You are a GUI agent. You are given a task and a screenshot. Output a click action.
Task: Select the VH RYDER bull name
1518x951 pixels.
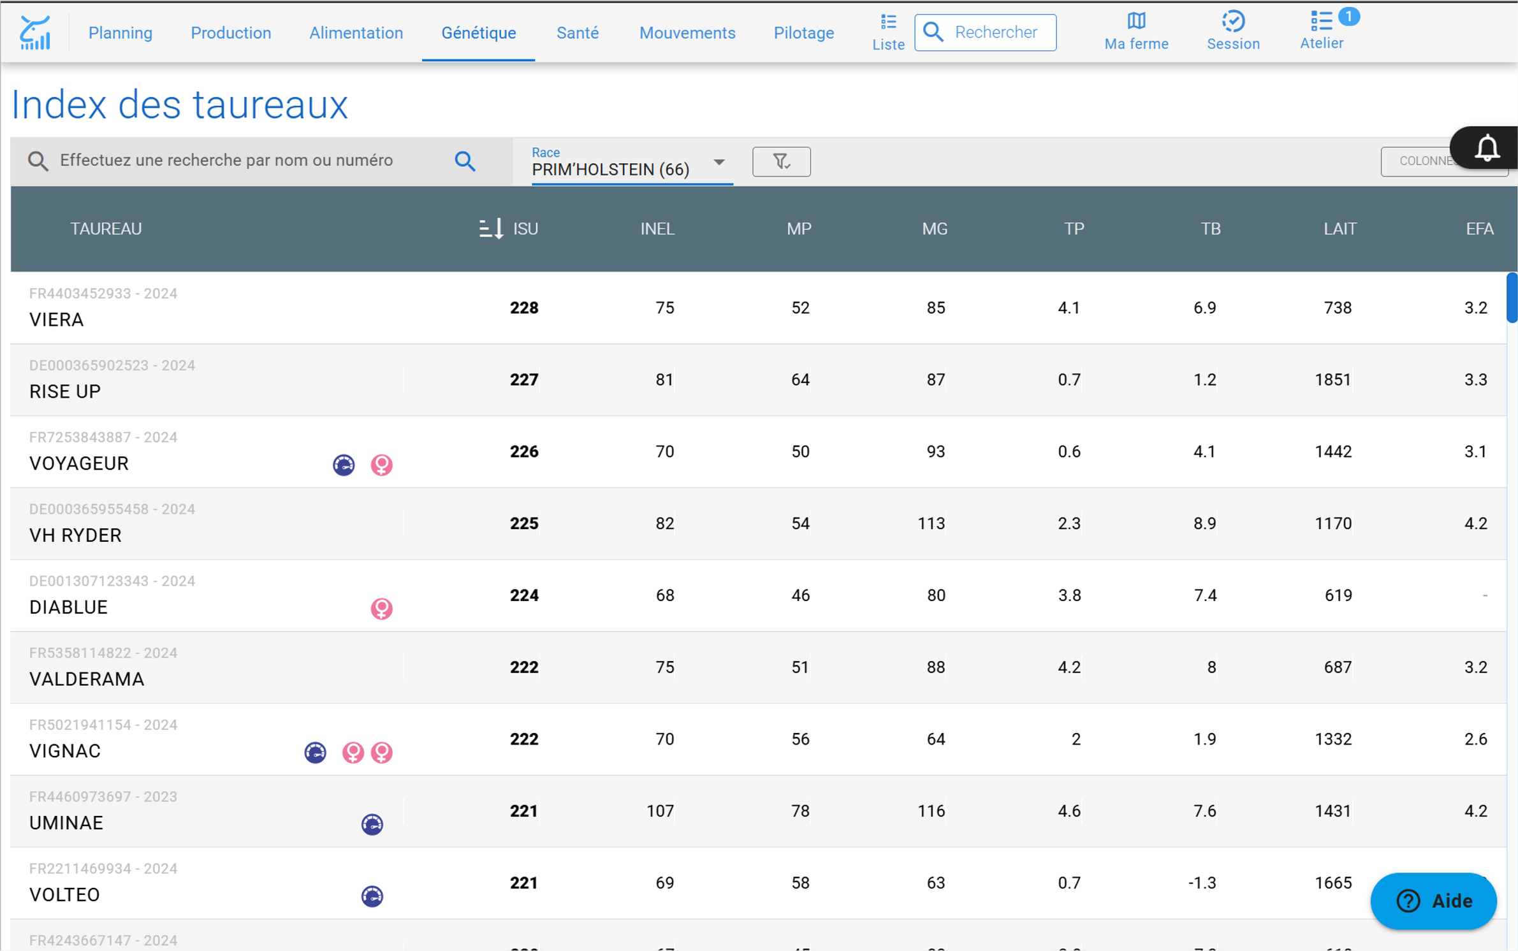[x=75, y=535]
